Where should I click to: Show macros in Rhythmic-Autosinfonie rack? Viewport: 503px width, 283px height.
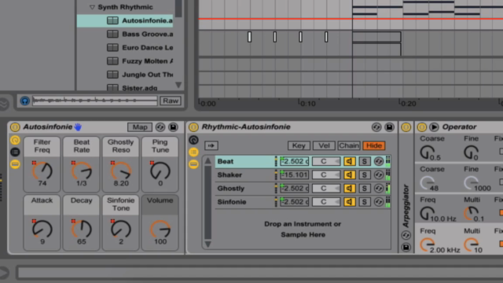(x=193, y=140)
